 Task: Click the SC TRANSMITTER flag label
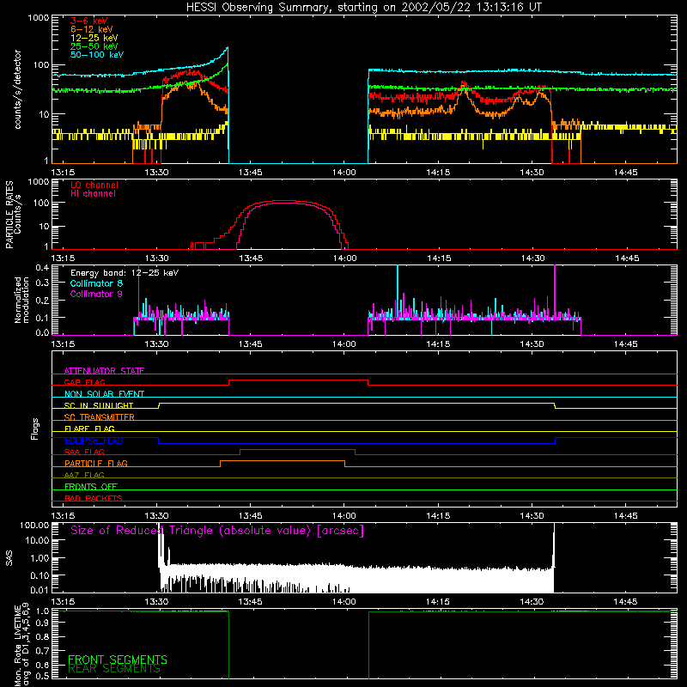click(x=99, y=417)
